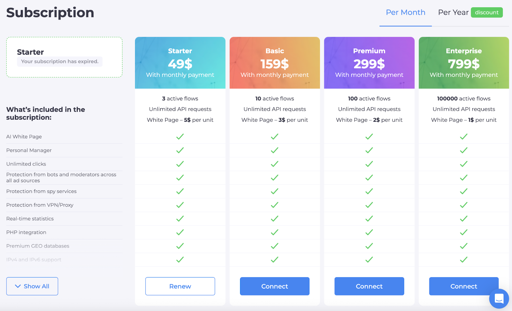Image resolution: width=512 pixels, height=311 pixels.
Task: Click the Starter 49$ plan header card
Action: (180, 63)
